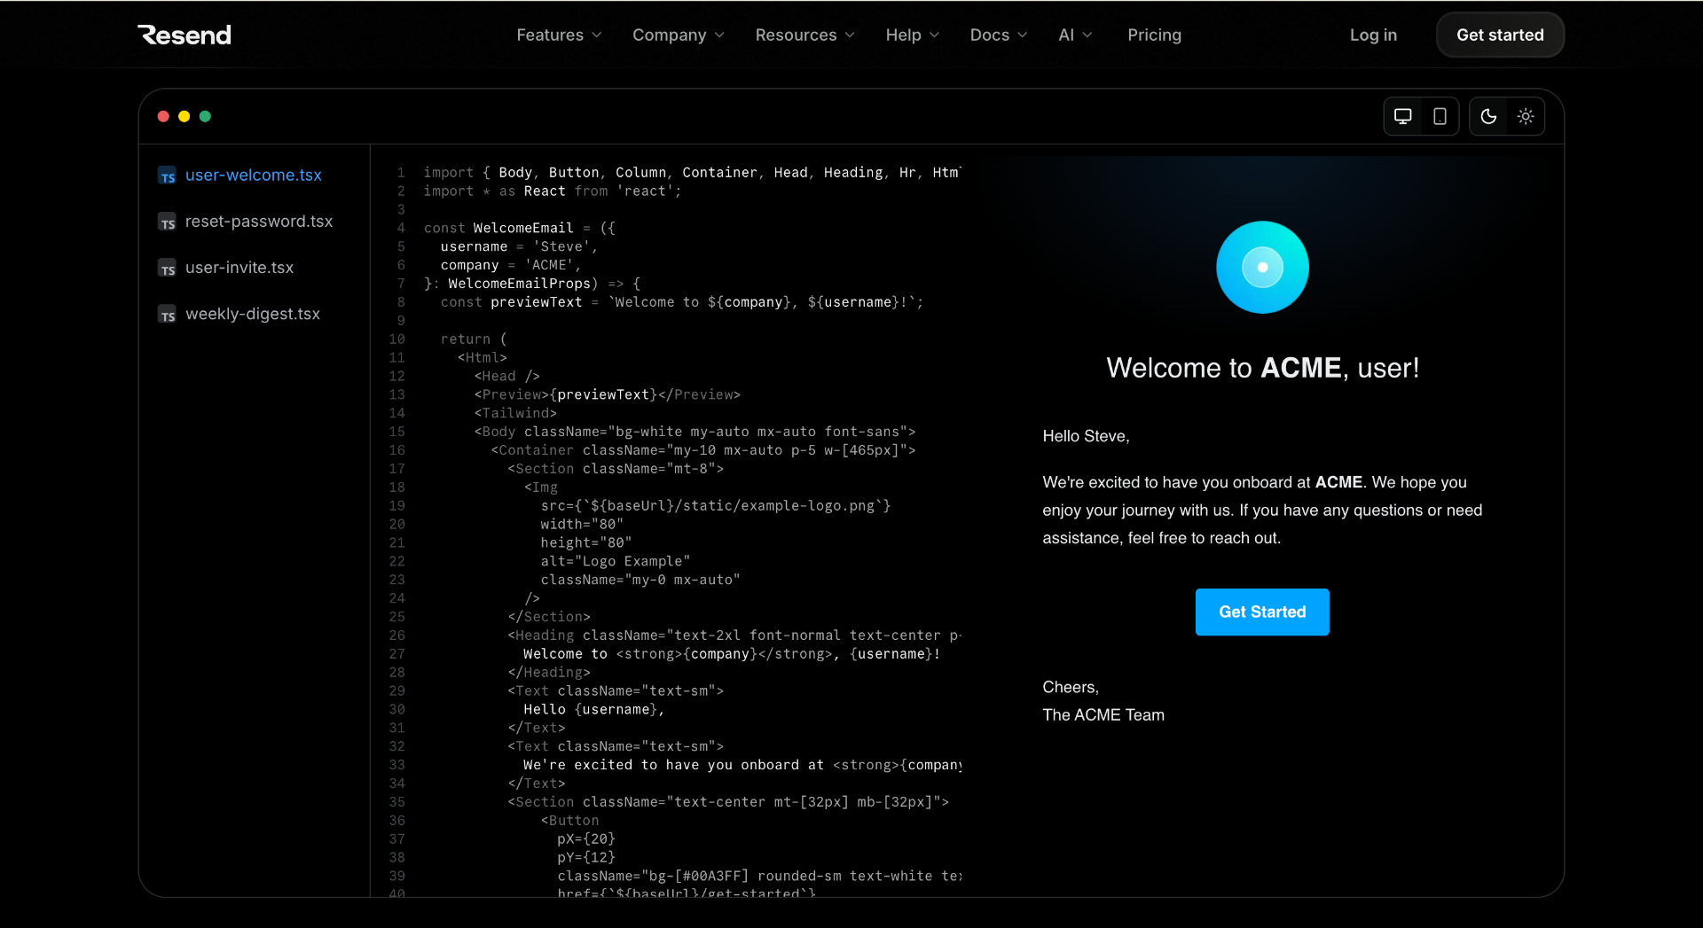Click the red window dot
1703x928 pixels.
[x=163, y=116]
